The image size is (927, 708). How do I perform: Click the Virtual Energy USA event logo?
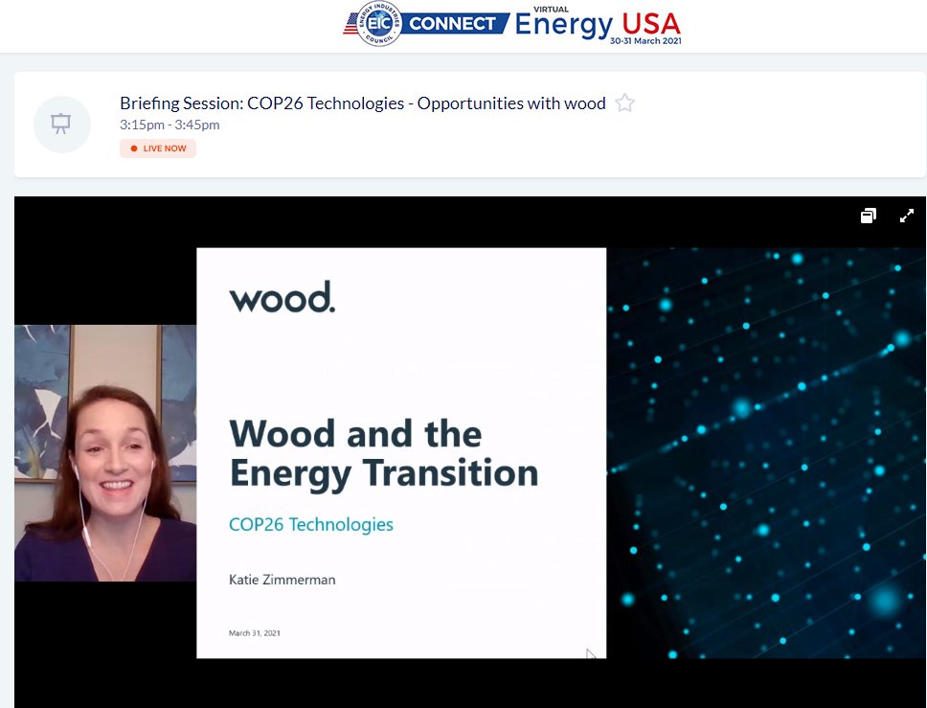(598, 26)
